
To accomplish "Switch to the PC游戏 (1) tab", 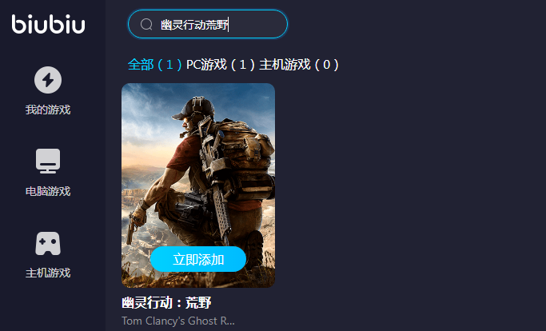I will tap(221, 65).
